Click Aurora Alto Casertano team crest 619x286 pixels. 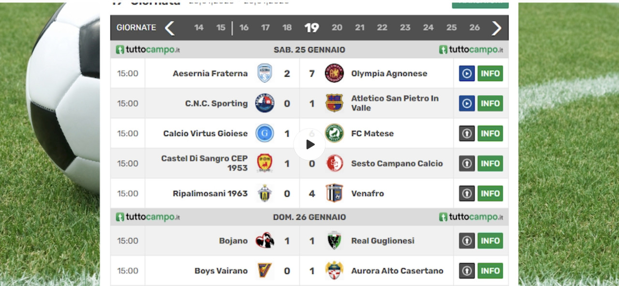[334, 271]
